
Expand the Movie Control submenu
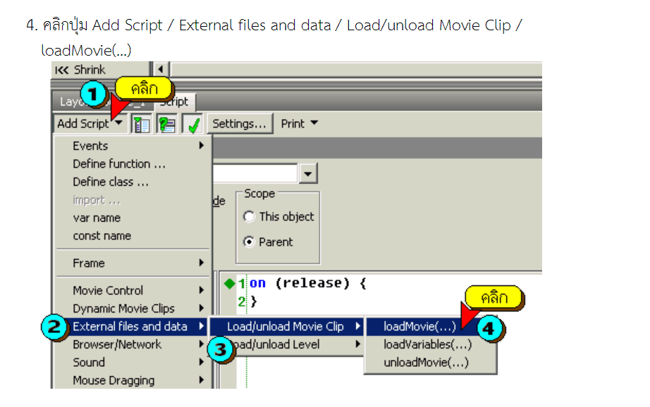click(x=133, y=290)
